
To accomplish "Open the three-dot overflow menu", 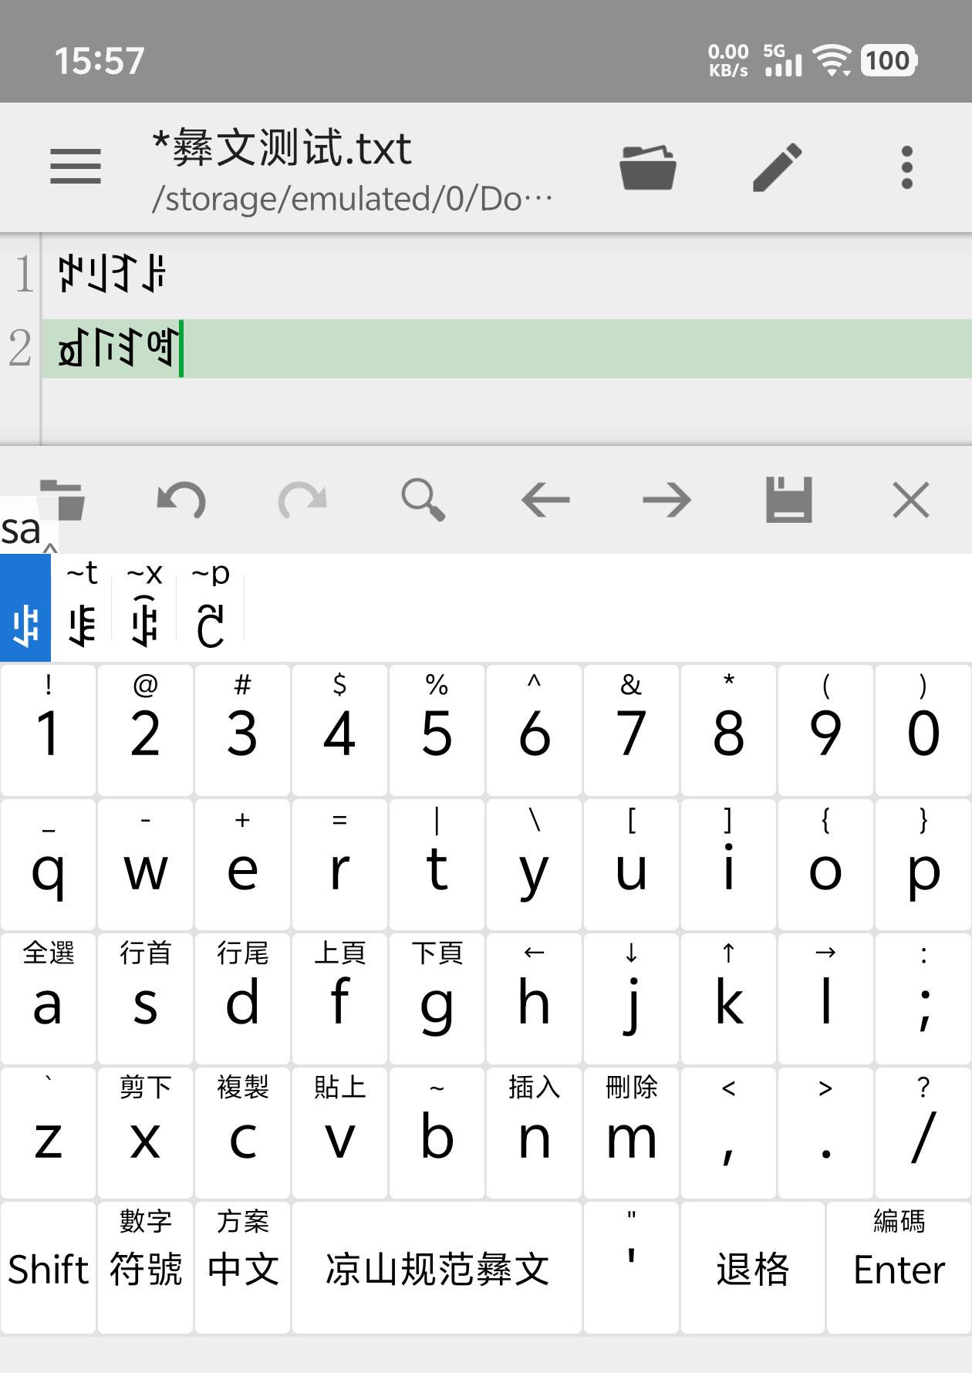I will click(907, 167).
